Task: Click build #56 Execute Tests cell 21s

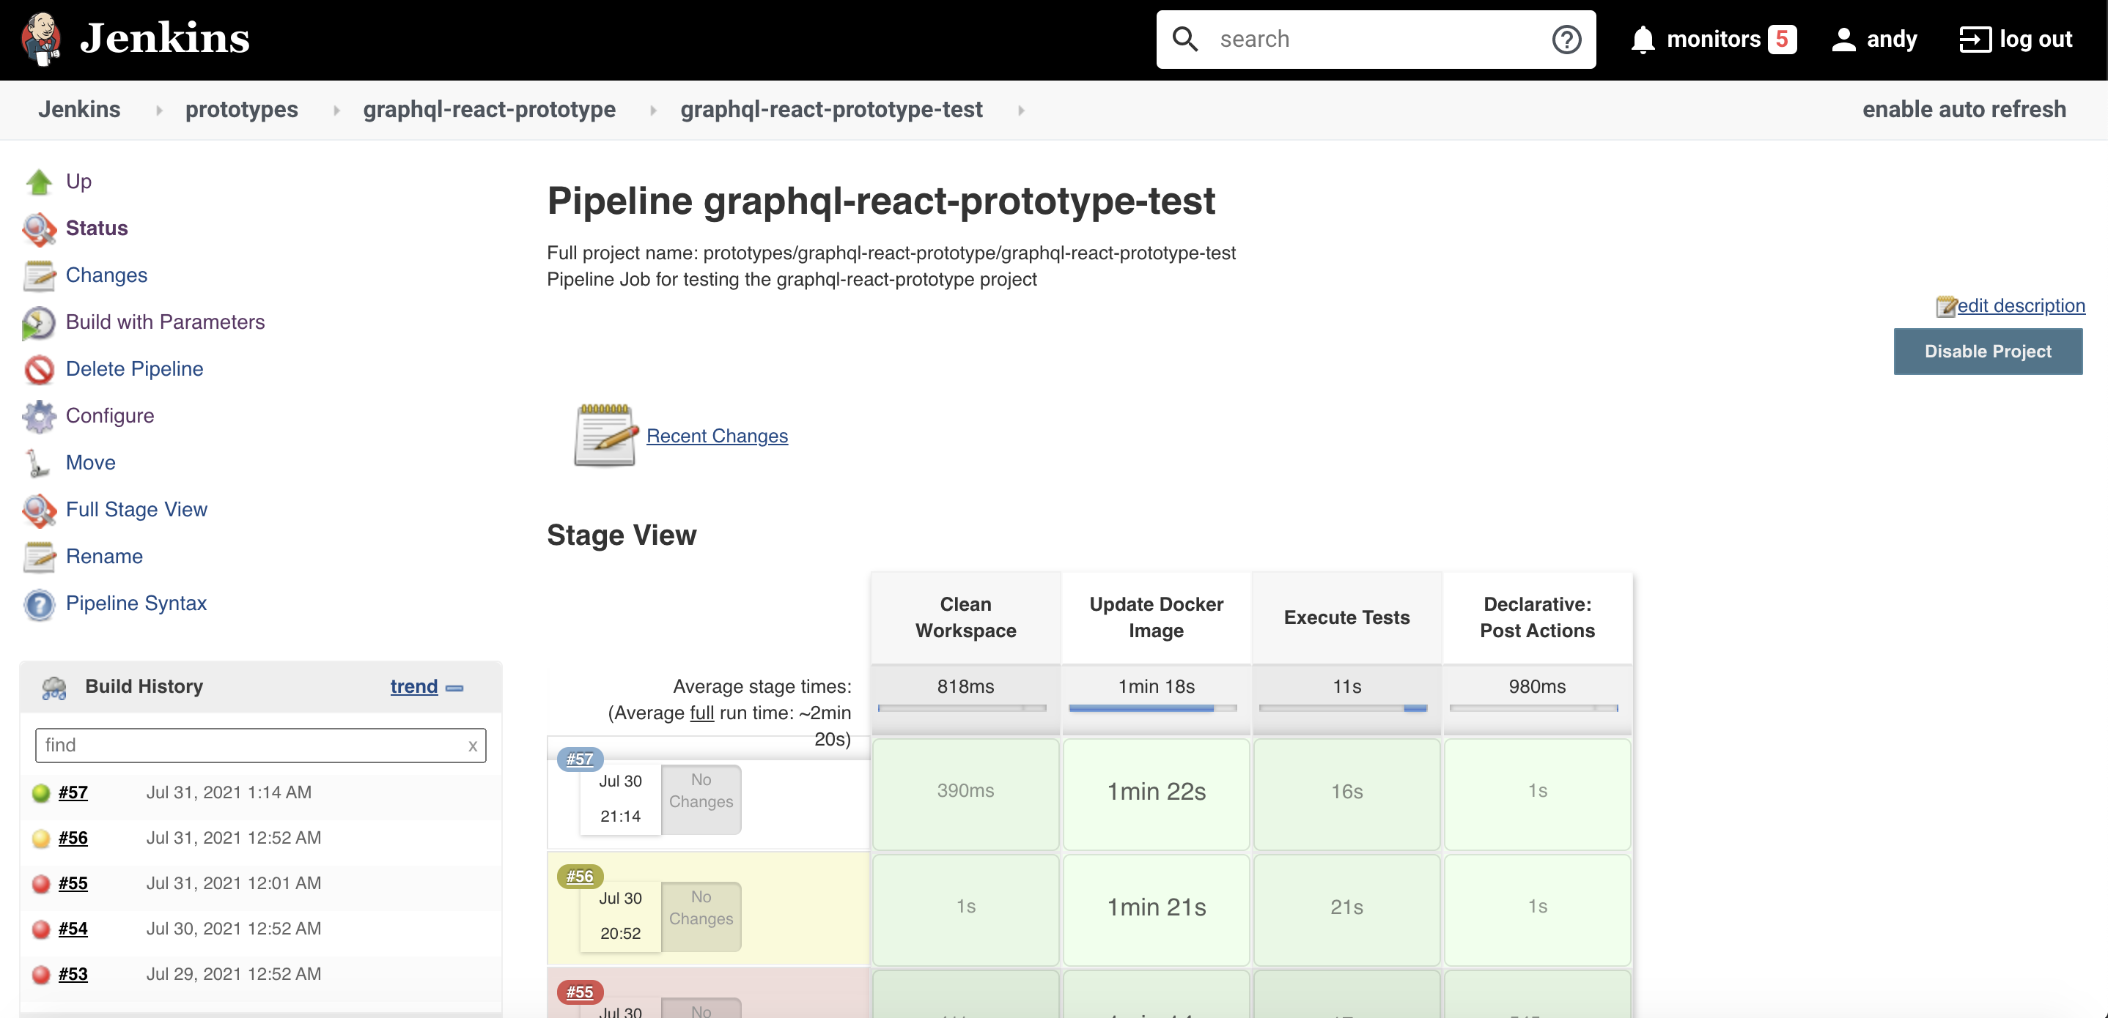Action: [1347, 910]
